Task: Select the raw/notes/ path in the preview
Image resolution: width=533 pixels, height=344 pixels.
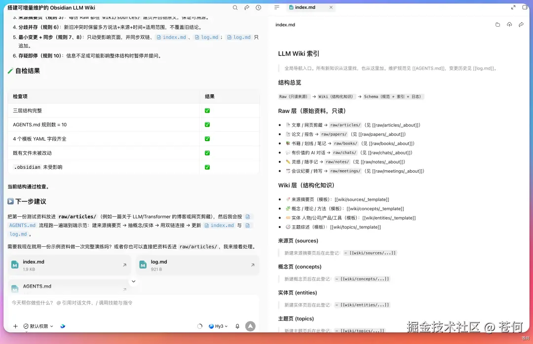Action: (x=337, y=162)
